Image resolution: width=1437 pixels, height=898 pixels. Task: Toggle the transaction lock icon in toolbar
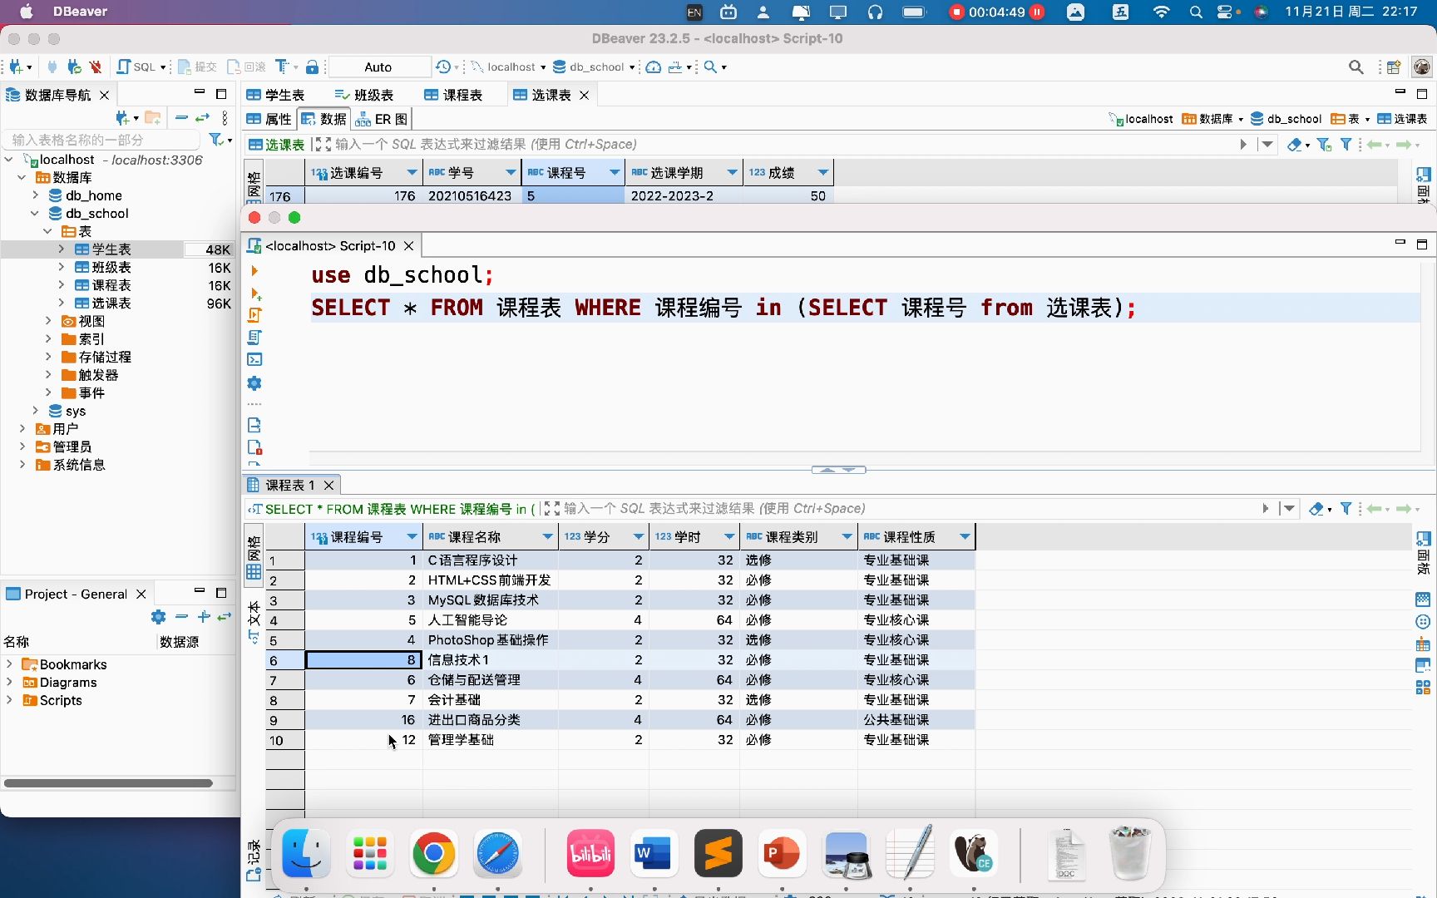(312, 67)
